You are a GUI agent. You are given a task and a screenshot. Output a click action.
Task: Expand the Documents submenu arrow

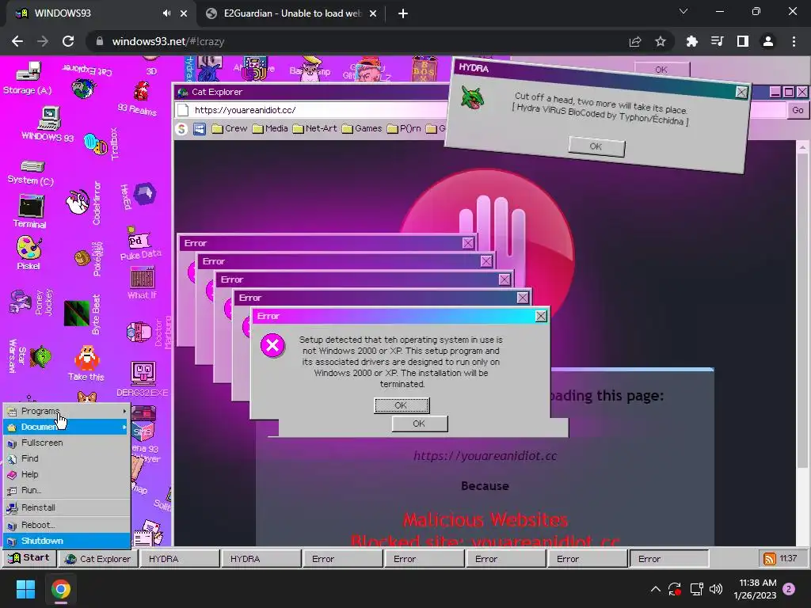124,427
